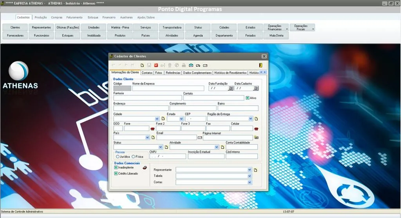Click the card icon after the truck
This screenshot has height=218, width=401.
pos(205,66)
